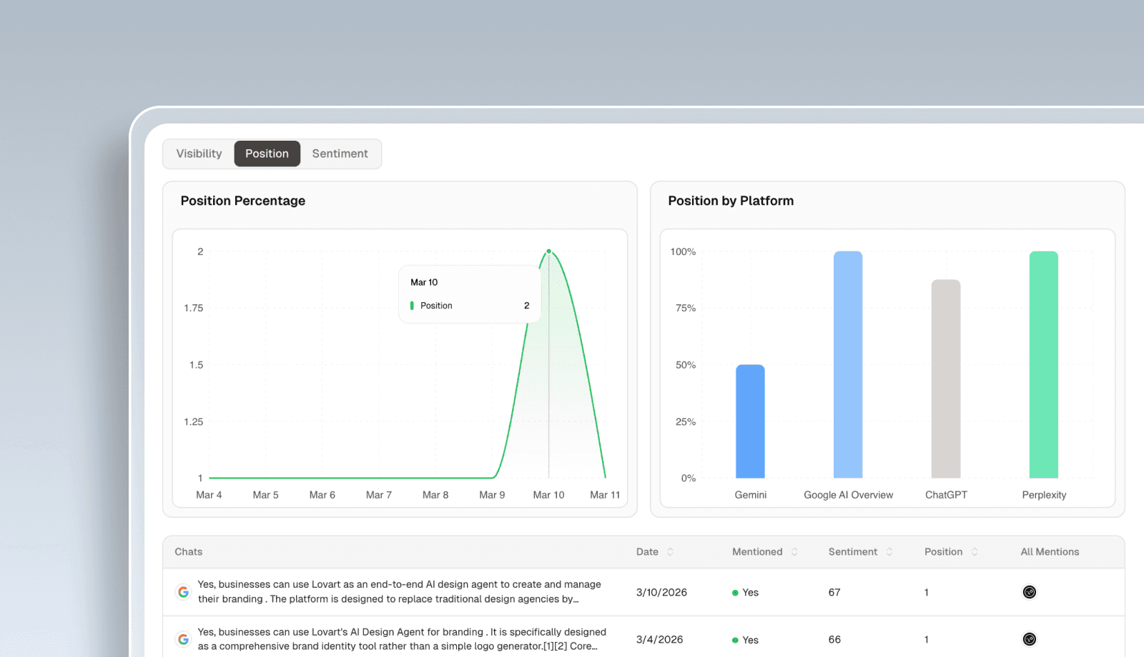Open chat 'businesses can use Lovart as an end-to-end'
Screen dimensions: 1144x657
tap(400, 592)
